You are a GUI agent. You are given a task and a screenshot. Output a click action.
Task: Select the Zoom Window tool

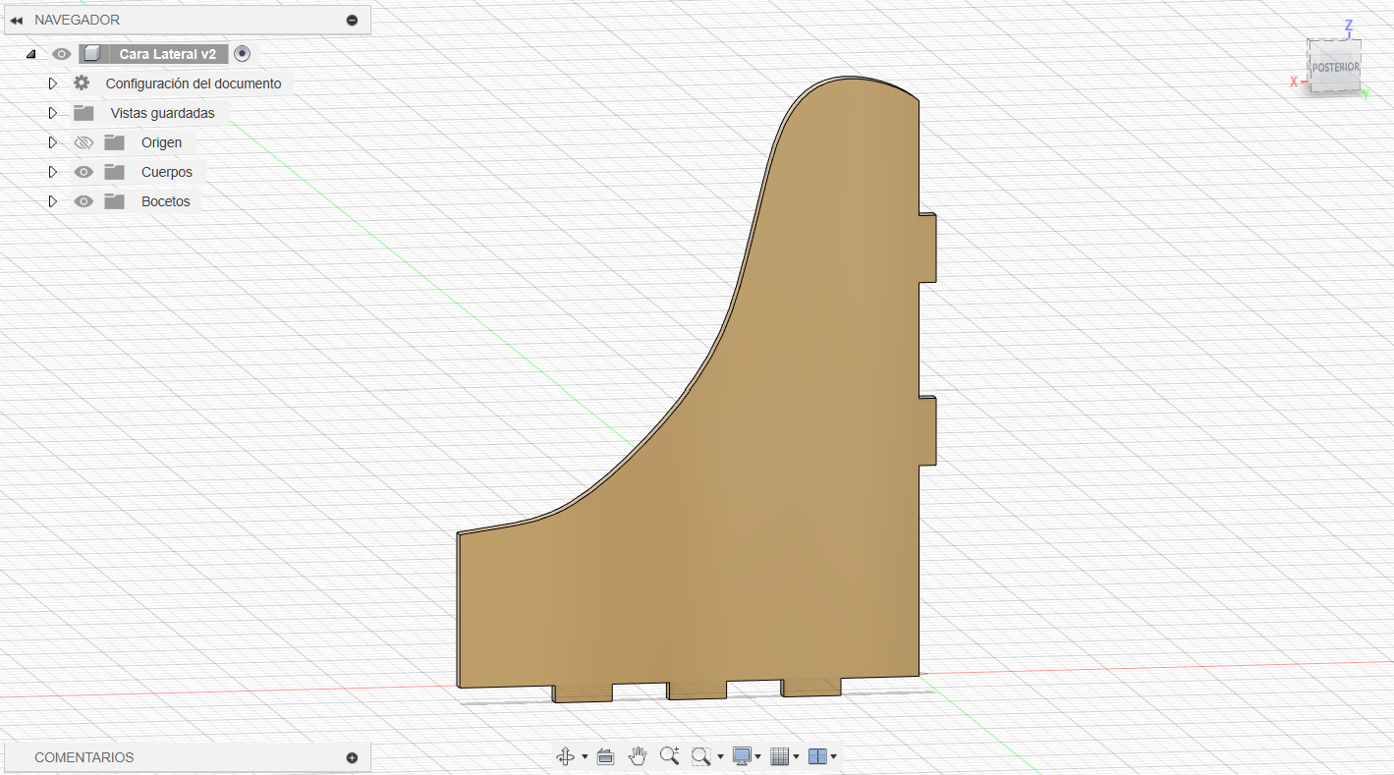tap(701, 756)
